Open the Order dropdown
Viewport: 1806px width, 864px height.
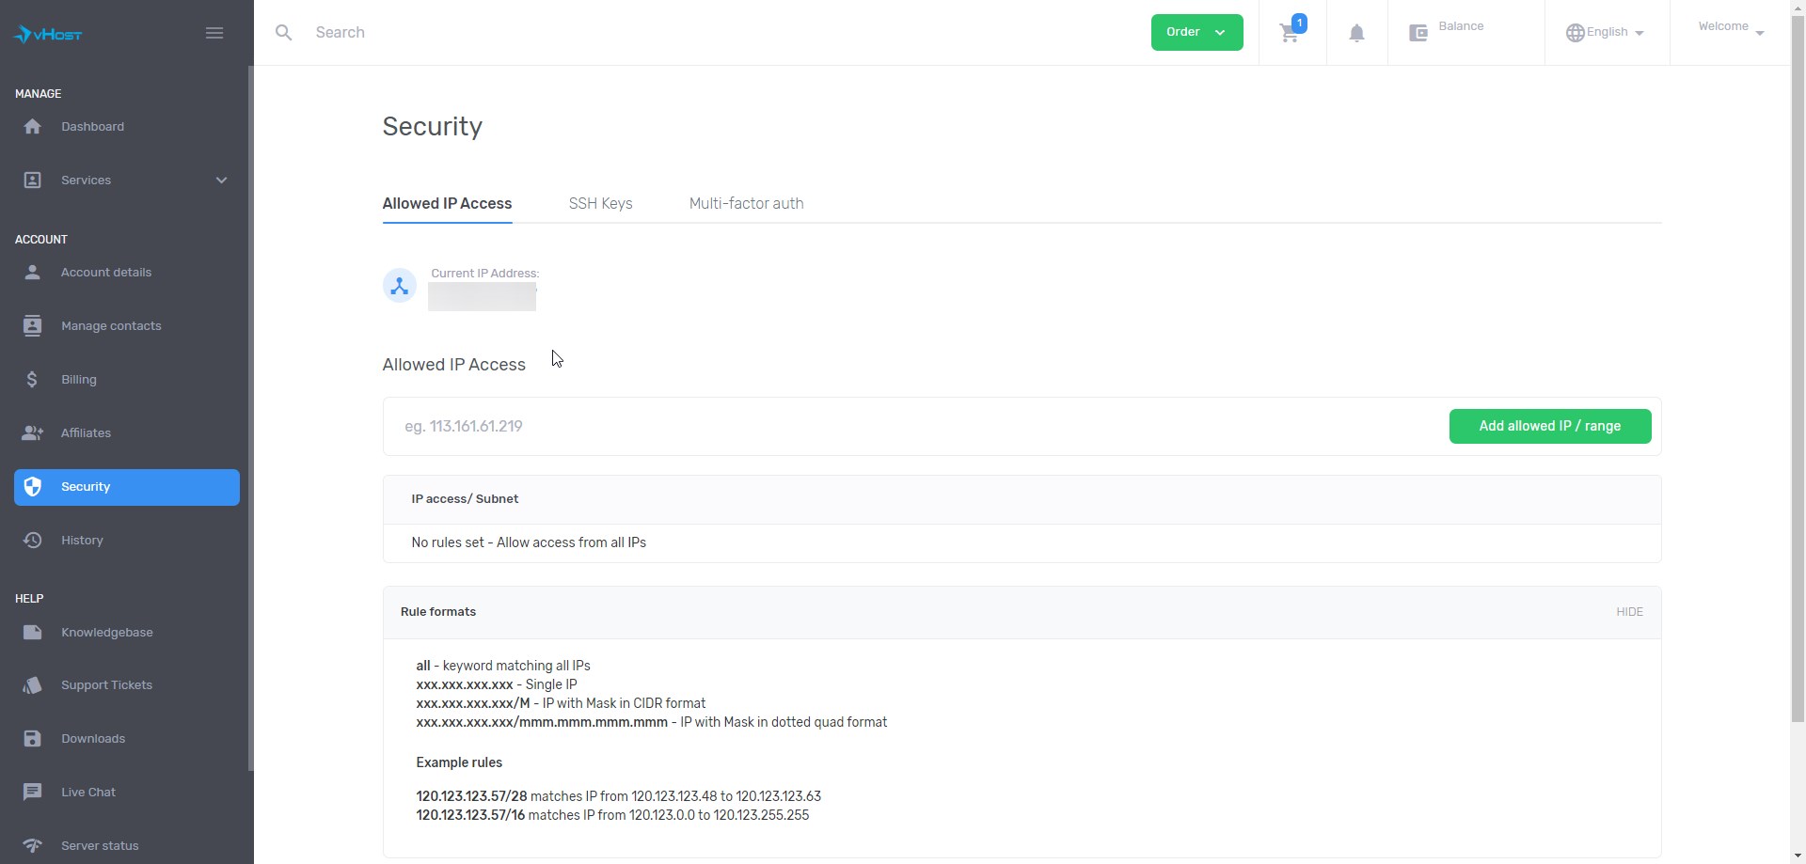coord(1196,33)
